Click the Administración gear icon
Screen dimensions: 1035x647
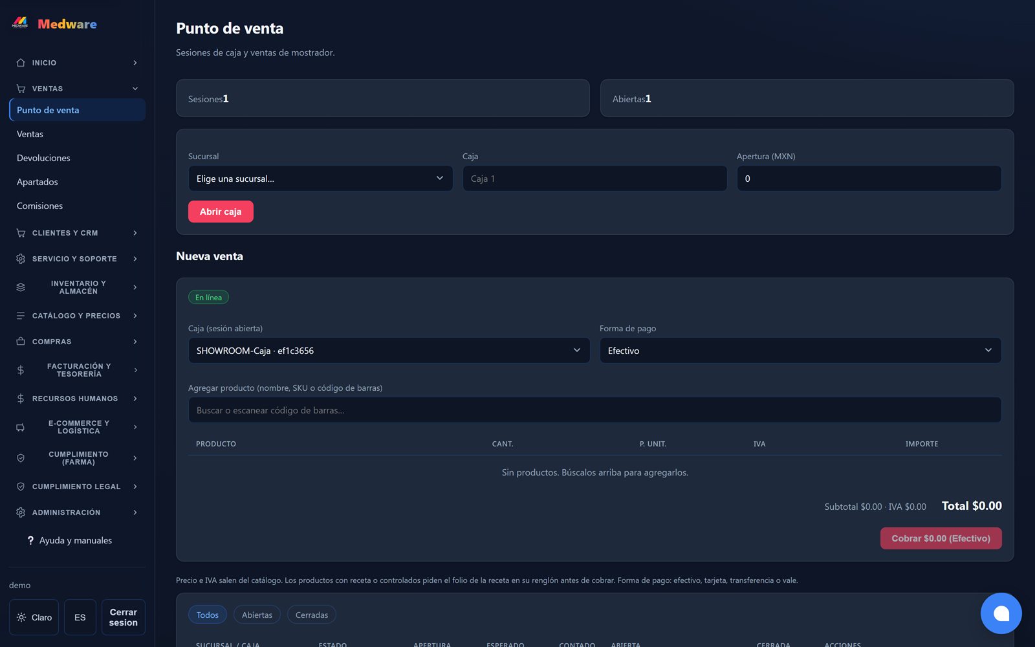pyautogui.click(x=21, y=512)
